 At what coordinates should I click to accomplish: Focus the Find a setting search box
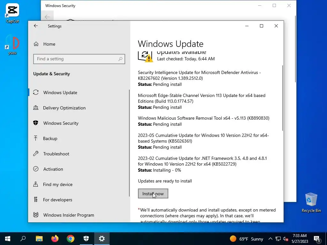tap(79, 59)
